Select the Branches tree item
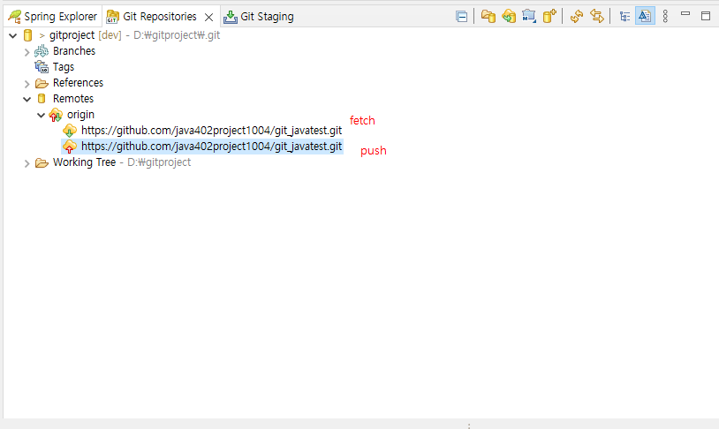 (x=74, y=51)
